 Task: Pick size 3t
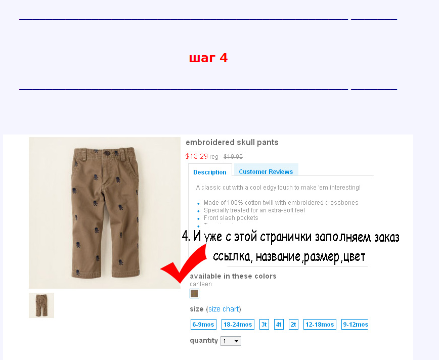pyautogui.click(x=264, y=325)
